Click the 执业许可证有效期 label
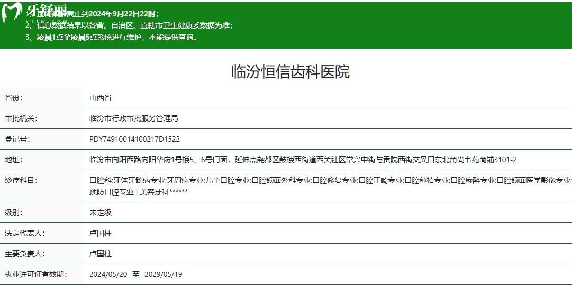Image resolution: width=572 pixels, height=288 pixels. coord(36,275)
